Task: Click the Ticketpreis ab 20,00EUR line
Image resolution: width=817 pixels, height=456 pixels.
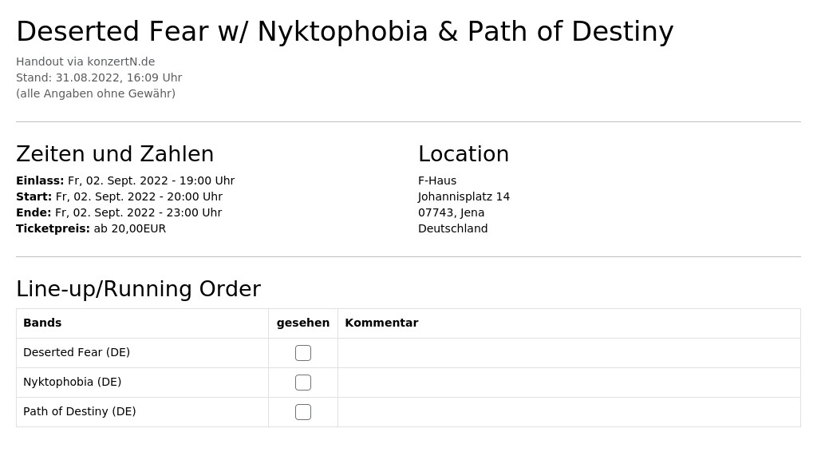Action: [x=91, y=228]
